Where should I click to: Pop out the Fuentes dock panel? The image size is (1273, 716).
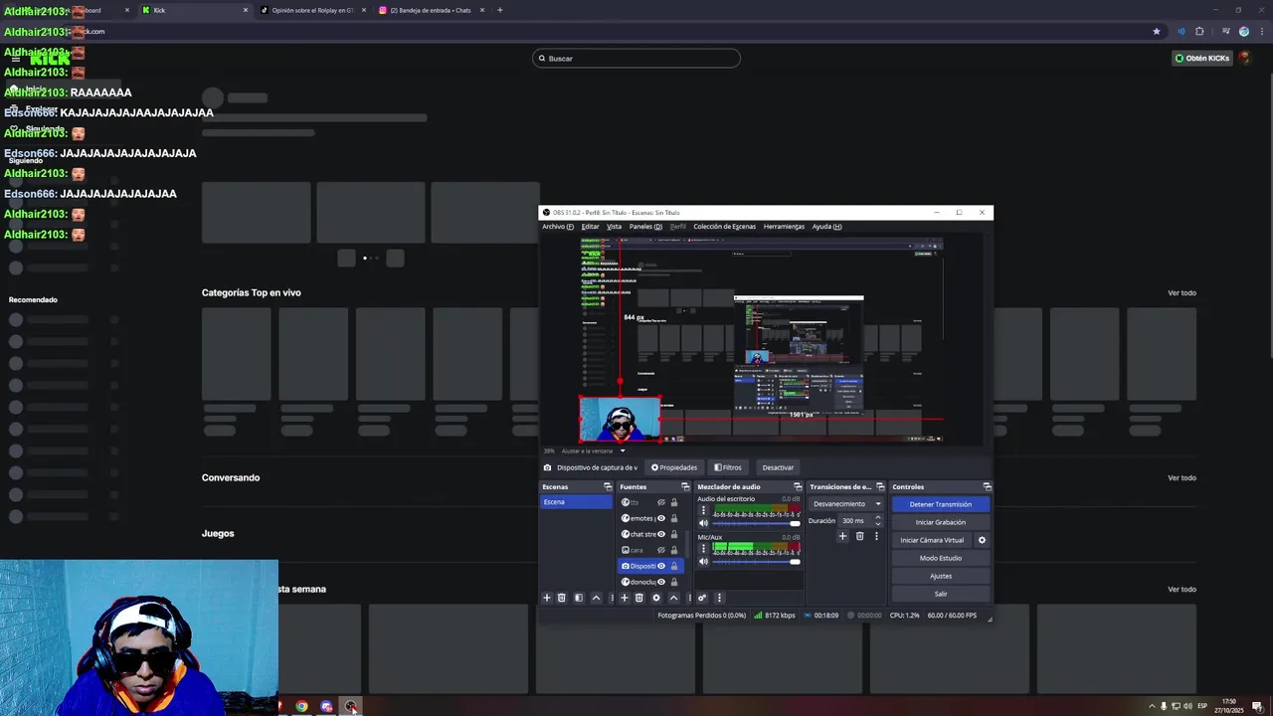685,487
